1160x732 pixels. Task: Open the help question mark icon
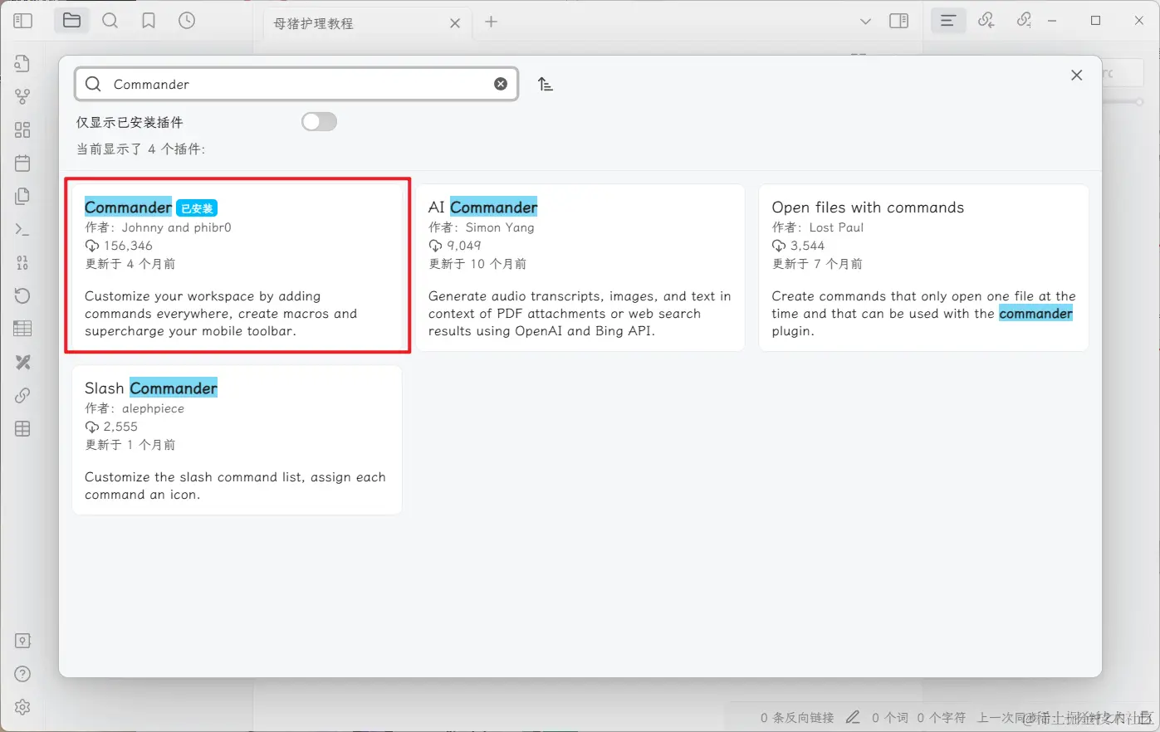[x=22, y=674]
